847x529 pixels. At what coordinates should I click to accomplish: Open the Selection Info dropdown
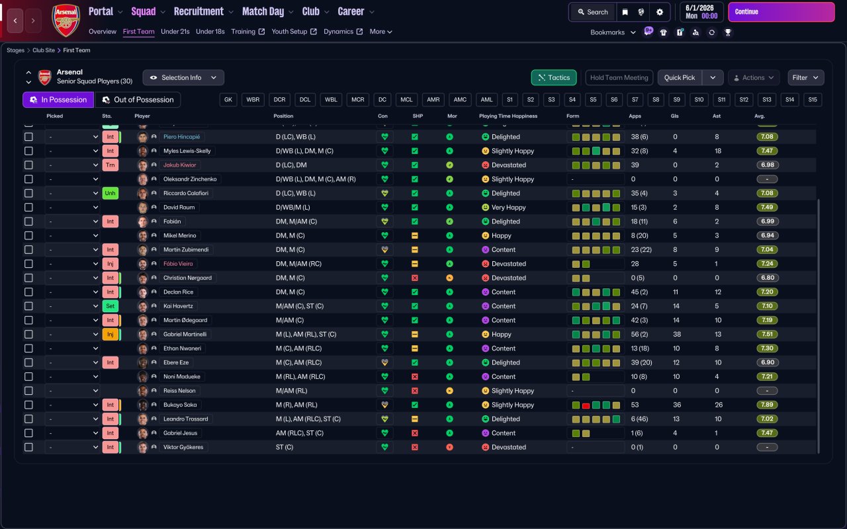[x=183, y=77]
